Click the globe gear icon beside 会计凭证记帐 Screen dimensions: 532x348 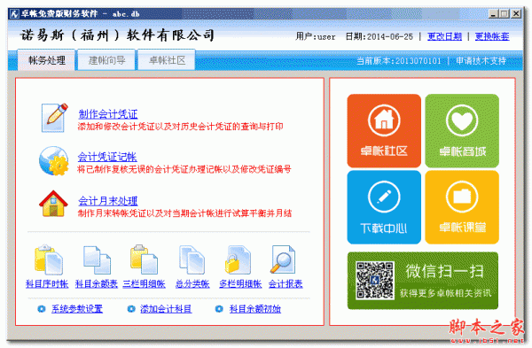tap(53, 161)
